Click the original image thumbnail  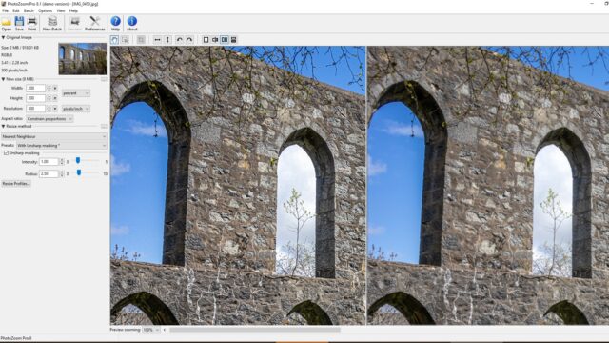tap(83, 59)
